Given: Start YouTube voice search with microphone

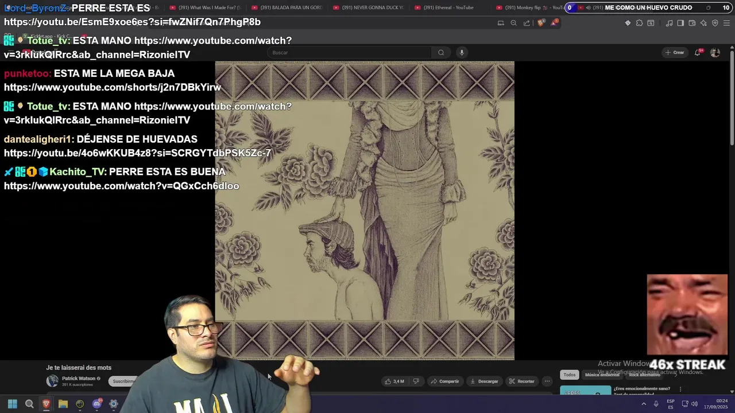Looking at the screenshot, I should [x=461, y=52].
